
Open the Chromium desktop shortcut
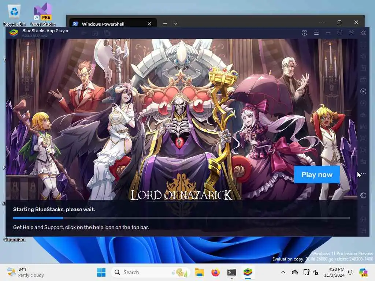point(14,239)
